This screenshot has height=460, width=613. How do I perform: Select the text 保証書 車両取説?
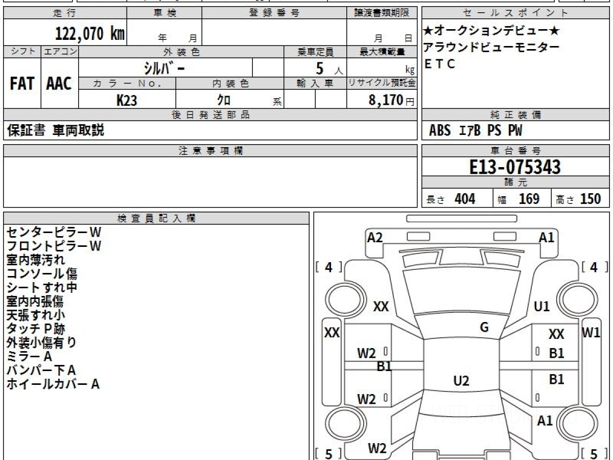coord(56,131)
